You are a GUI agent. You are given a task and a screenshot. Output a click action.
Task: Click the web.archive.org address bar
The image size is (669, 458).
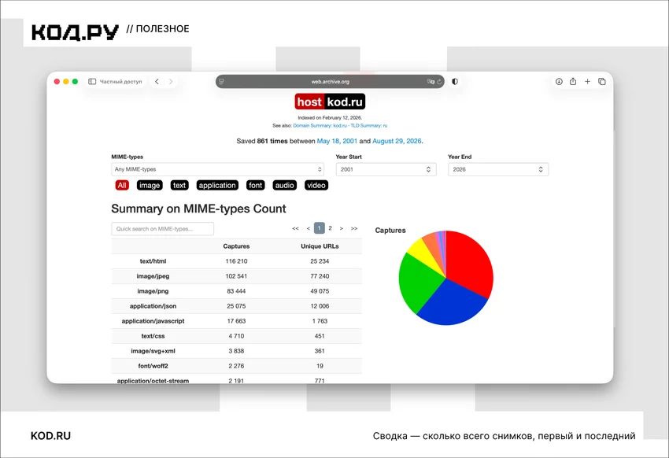point(330,82)
